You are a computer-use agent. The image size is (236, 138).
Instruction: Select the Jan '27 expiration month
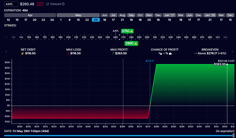[169, 15]
